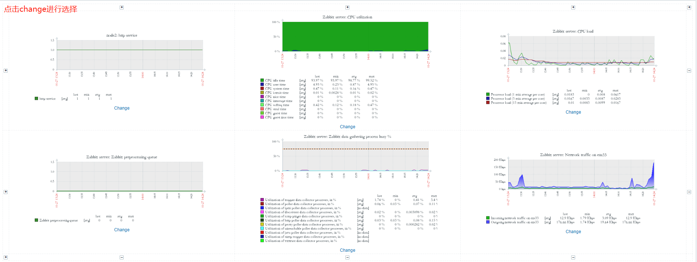
Task: Click the 'CPU steal time' legend label
Action: pos(276,109)
